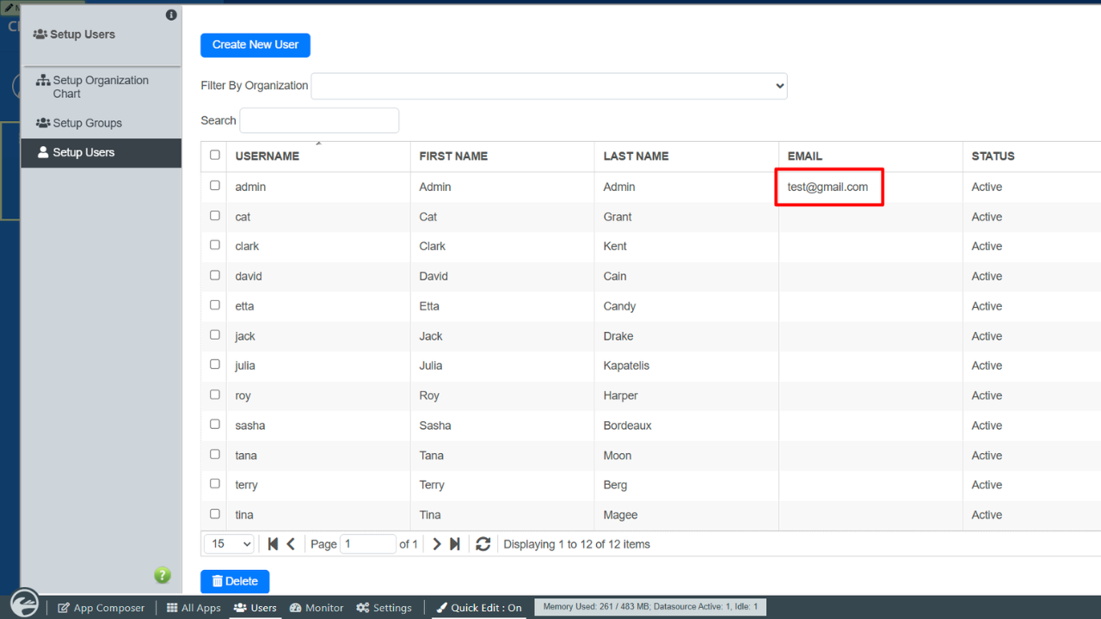Click the green help question mark icon

(x=163, y=575)
